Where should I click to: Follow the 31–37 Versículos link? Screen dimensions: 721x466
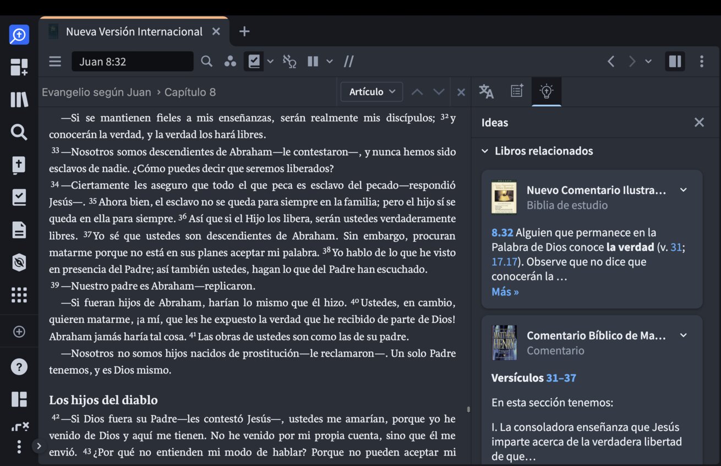click(561, 378)
